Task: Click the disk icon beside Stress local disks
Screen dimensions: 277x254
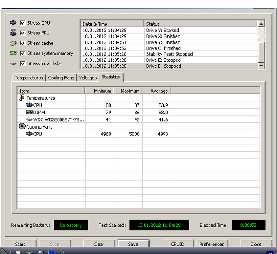Action: 13,63
